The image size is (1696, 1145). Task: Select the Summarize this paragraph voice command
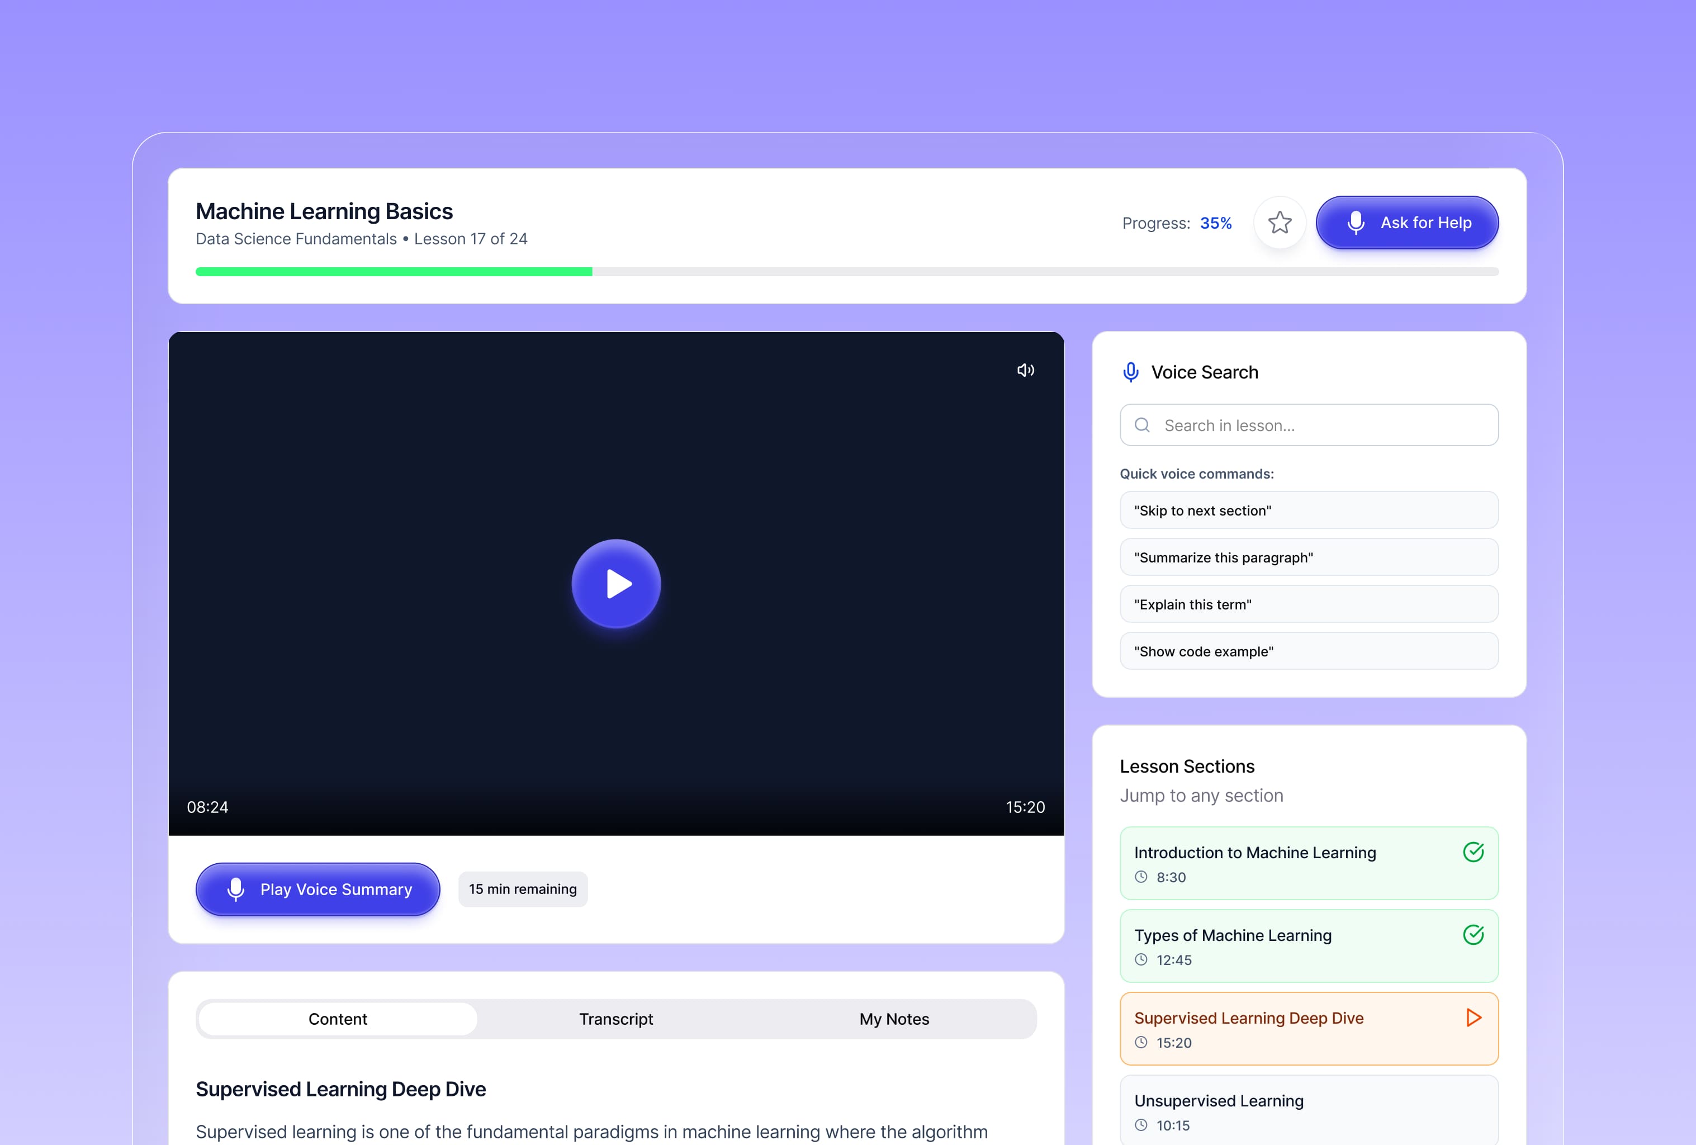pyautogui.click(x=1309, y=557)
